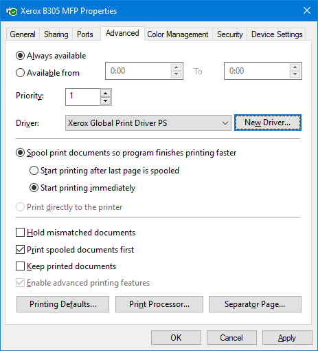Close the Xerox B305 MFP Properties dialog
Image resolution: width=318 pixels, height=351 pixels.
click(x=307, y=10)
